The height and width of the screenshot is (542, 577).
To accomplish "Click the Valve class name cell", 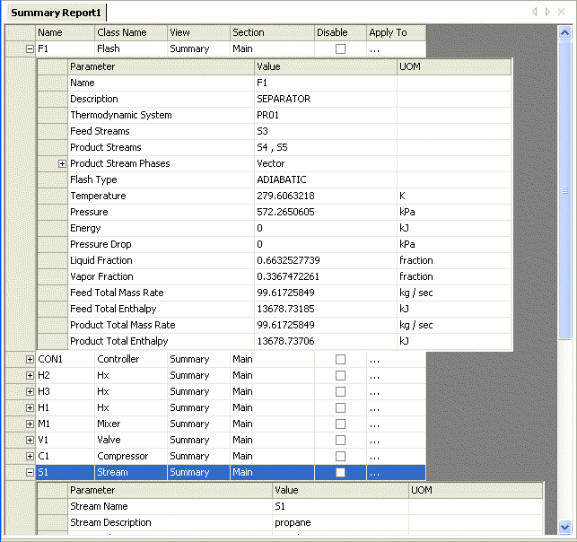I will coord(131,441).
